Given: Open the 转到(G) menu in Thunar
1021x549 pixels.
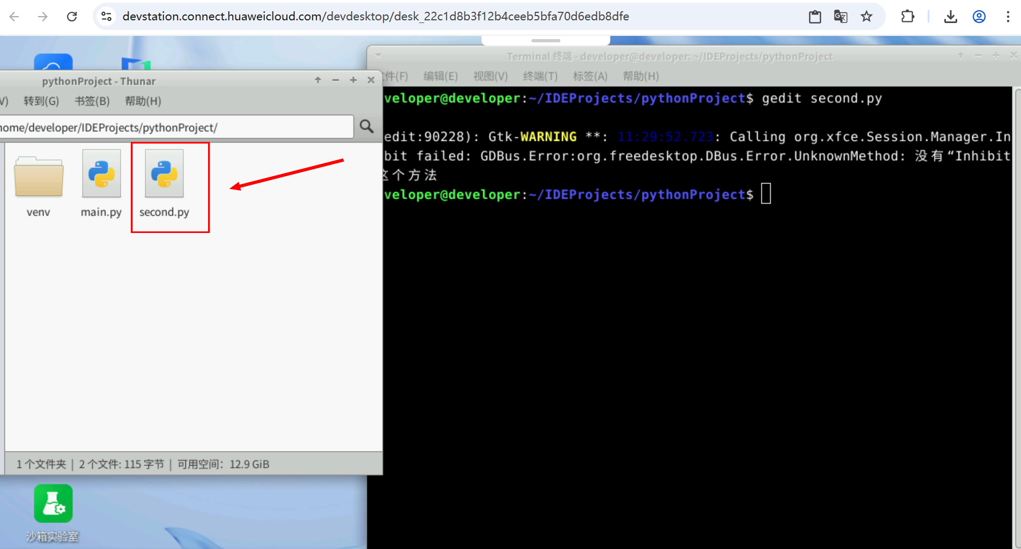Looking at the screenshot, I should click(41, 101).
